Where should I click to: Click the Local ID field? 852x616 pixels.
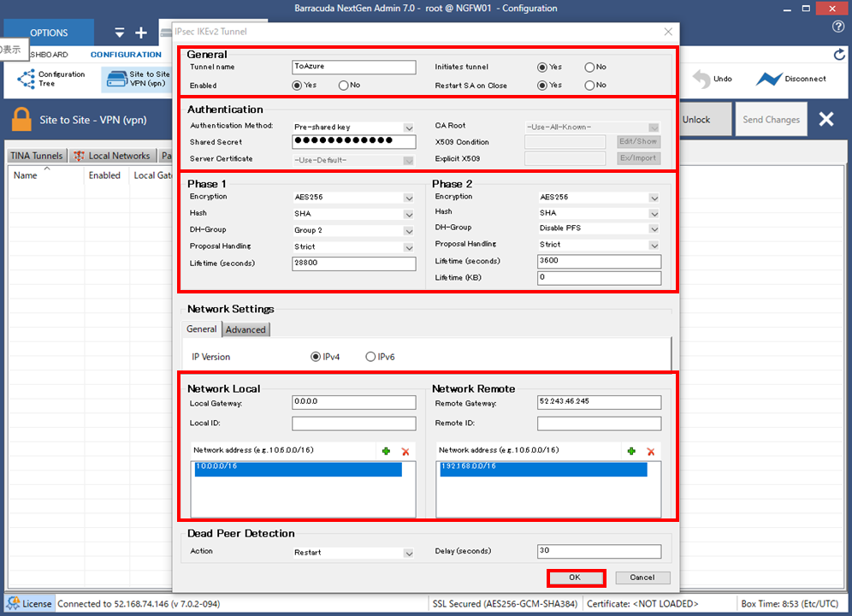coord(354,423)
